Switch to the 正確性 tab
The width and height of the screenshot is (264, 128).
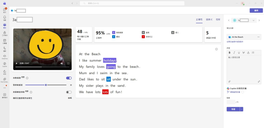tap(199, 20)
